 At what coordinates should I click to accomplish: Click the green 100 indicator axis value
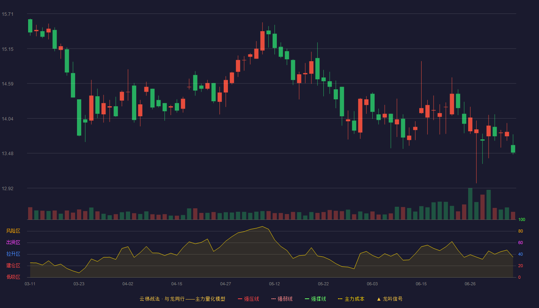point(522,220)
